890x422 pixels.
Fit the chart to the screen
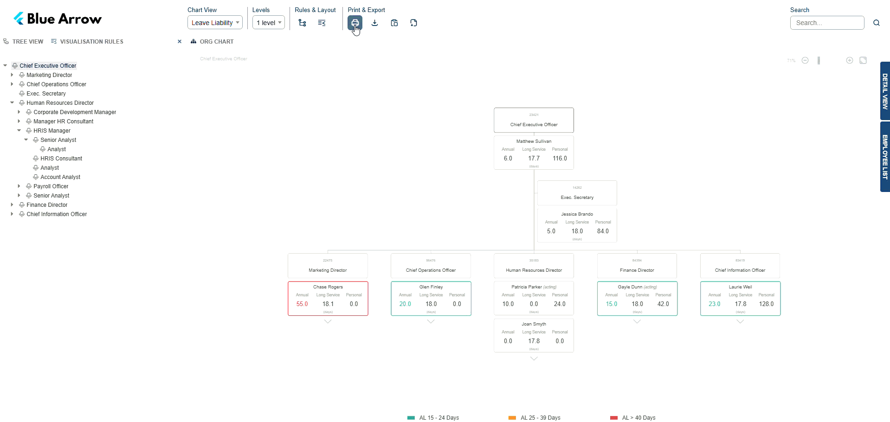pyautogui.click(x=863, y=60)
